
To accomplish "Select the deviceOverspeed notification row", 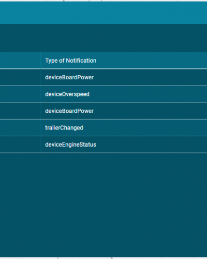I will (x=103, y=94).
